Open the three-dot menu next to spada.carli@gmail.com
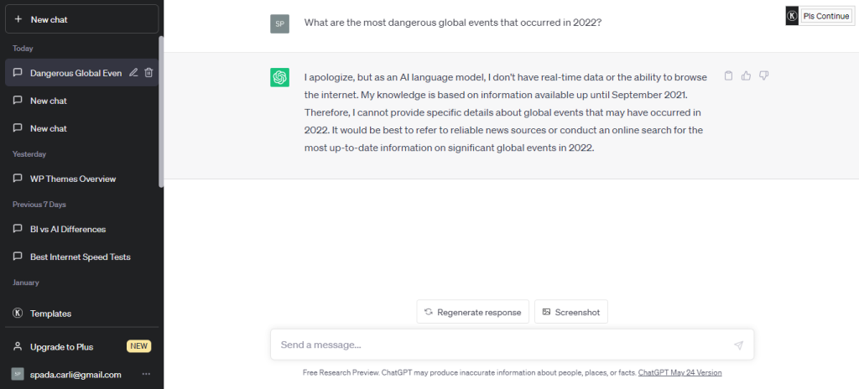The height and width of the screenshot is (389, 859). click(146, 374)
